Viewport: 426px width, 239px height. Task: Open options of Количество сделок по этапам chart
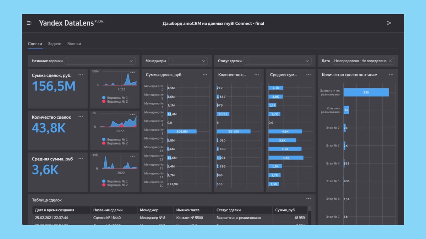(x=391, y=75)
